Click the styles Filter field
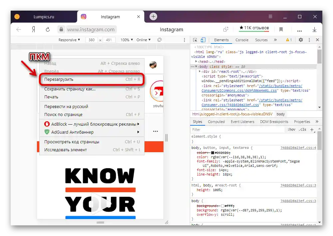The image size is (333, 236). pyautogui.click(x=238, y=130)
